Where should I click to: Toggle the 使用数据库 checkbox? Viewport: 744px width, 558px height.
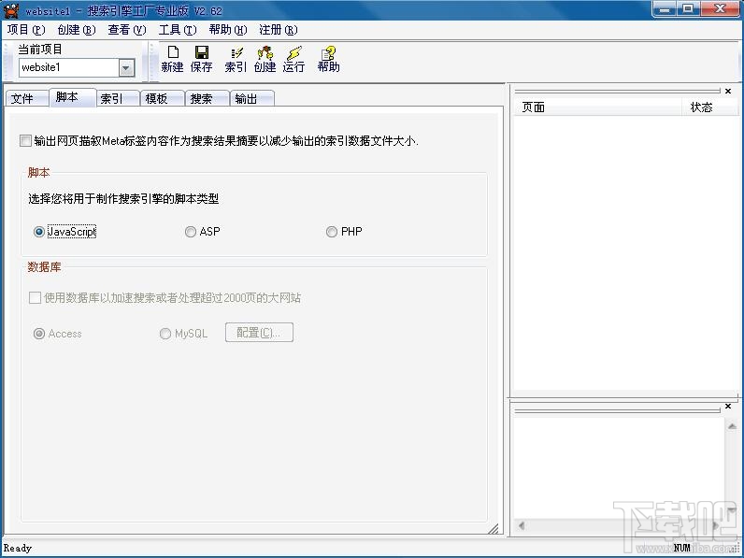pos(35,297)
